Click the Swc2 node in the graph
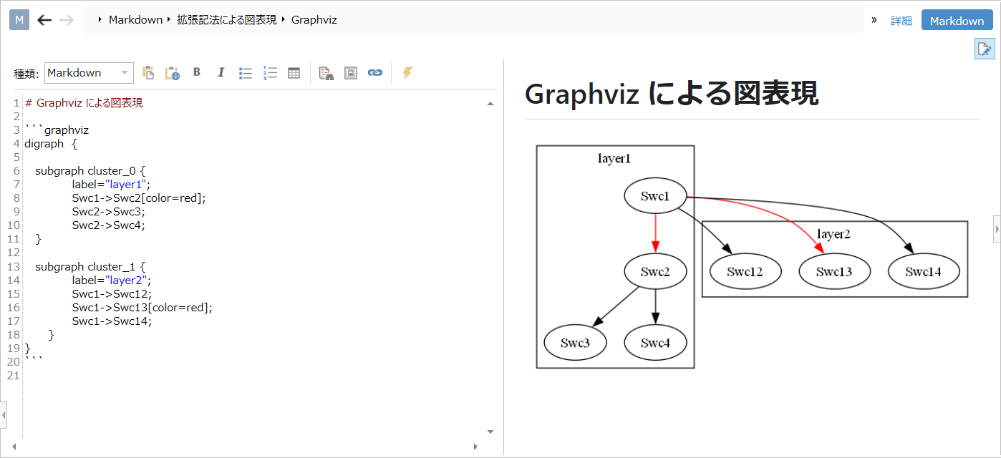 click(x=655, y=271)
